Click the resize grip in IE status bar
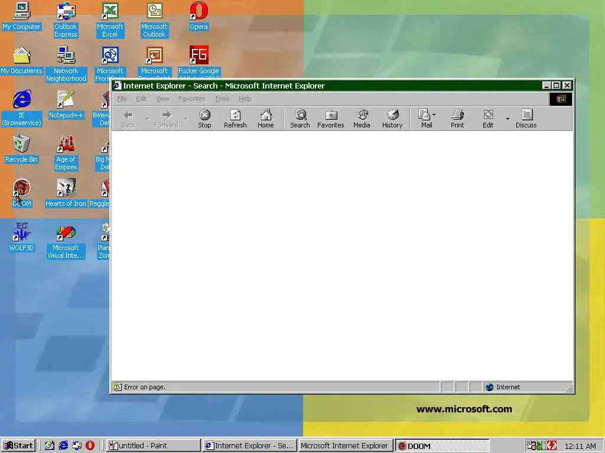The width and height of the screenshot is (605, 453). (569, 389)
